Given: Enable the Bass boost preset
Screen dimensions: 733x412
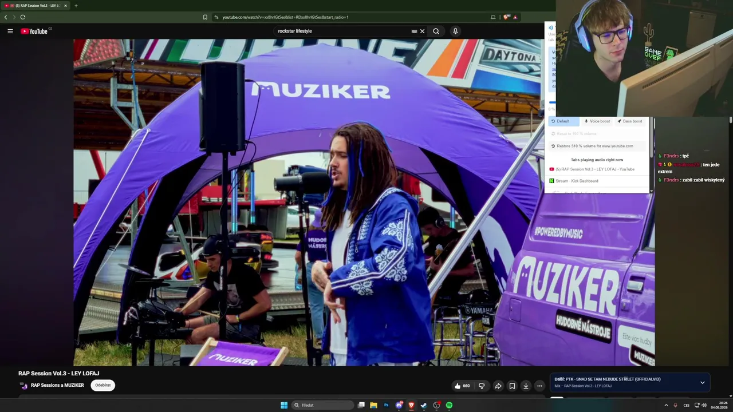Looking at the screenshot, I should 629,121.
